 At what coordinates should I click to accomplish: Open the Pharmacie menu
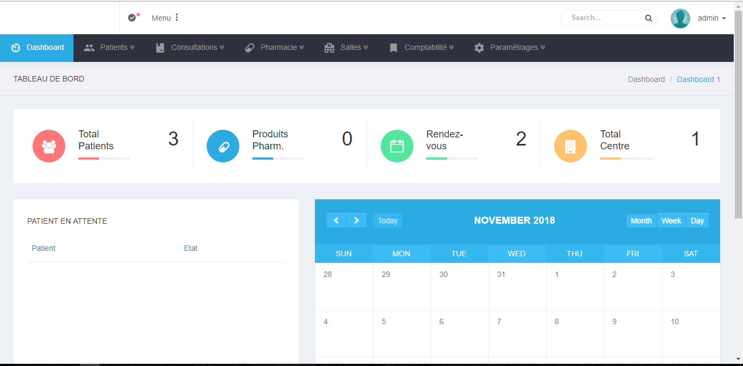click(x=274, y=48)
